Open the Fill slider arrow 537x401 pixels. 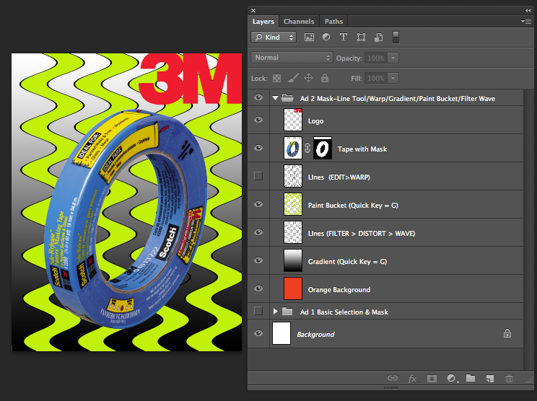coord(393,79)
